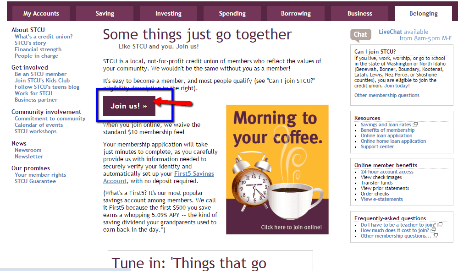This screenshot has height=271, width=469.
Task: Click the About STCU heading
Action: (28, 30)
